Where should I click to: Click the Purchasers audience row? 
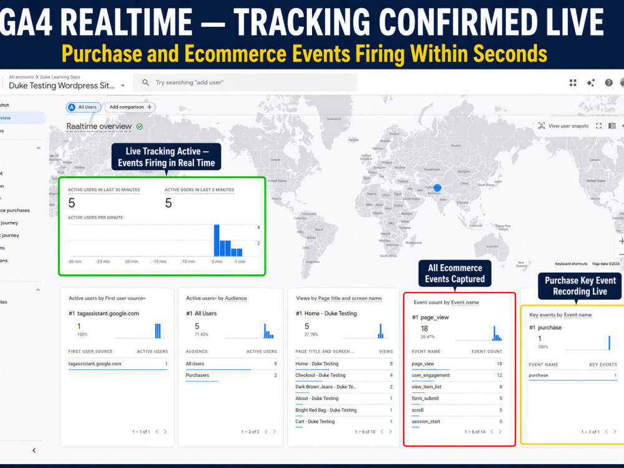pyautogui.click(x=232, y=375)
